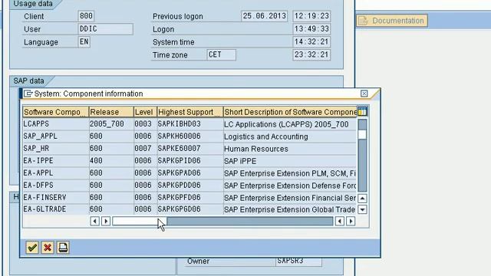This screenshot has width=491, height=276.
Task: Click the Level column header
Action: [145, 112]
